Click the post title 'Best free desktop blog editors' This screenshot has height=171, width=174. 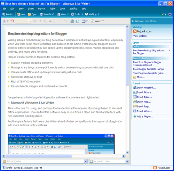[37, 34]
